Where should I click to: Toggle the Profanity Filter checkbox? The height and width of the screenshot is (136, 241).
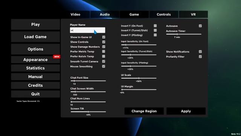(200, 57)
